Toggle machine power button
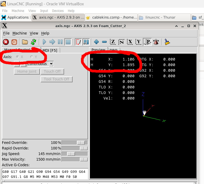This screenshot has width=204, height=184. (x=14, y=42)
